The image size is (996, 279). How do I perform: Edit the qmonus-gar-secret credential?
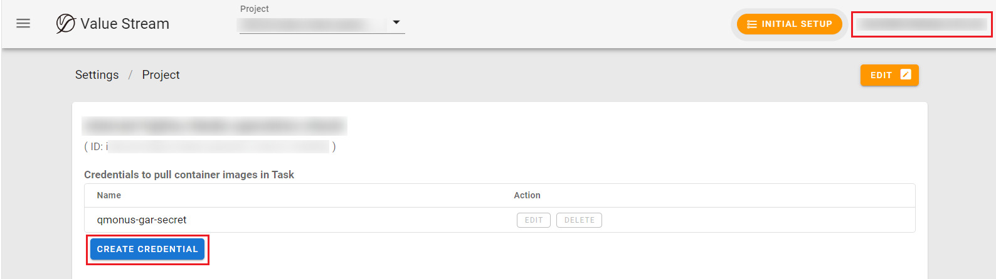pyautogui.click(x=533, y=220)
